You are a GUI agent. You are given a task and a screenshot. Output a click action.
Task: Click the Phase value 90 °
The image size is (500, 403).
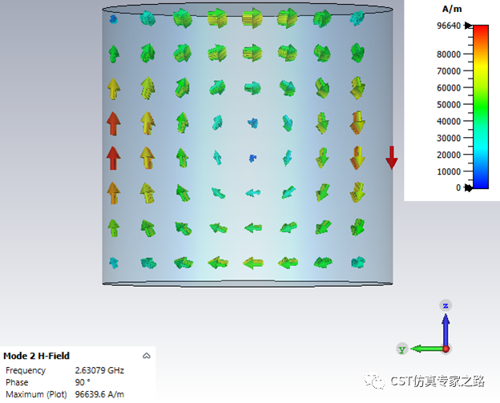tap(83, 382)
